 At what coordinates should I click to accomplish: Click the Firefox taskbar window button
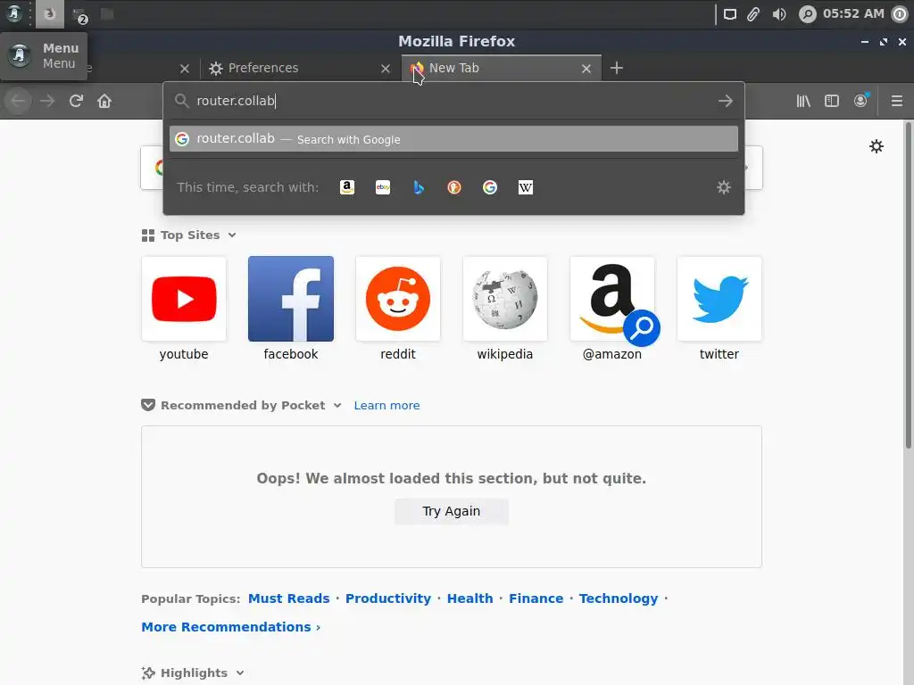(x=50, y=14)
